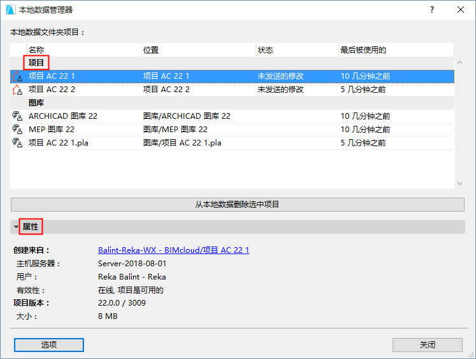Select the 项目 AC 22 1.pla name cell

[59, 143]
